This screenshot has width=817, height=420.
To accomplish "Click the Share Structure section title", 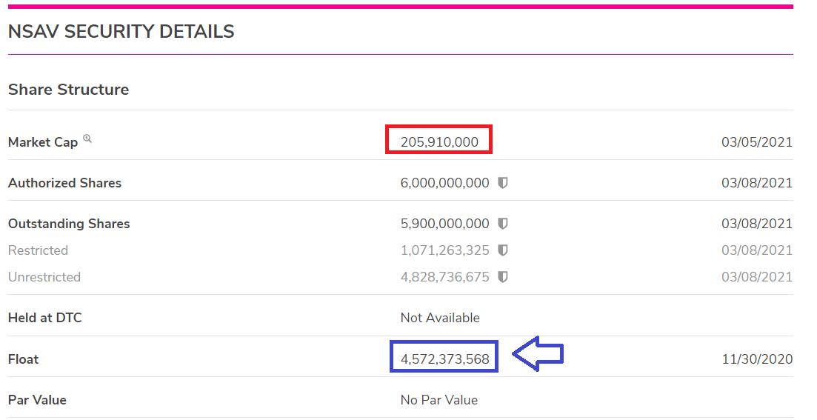I will pyautogui.click(x=68, y=90).
